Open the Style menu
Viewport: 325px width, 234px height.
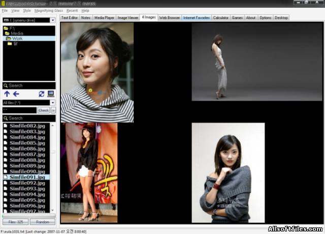point(27,11)
